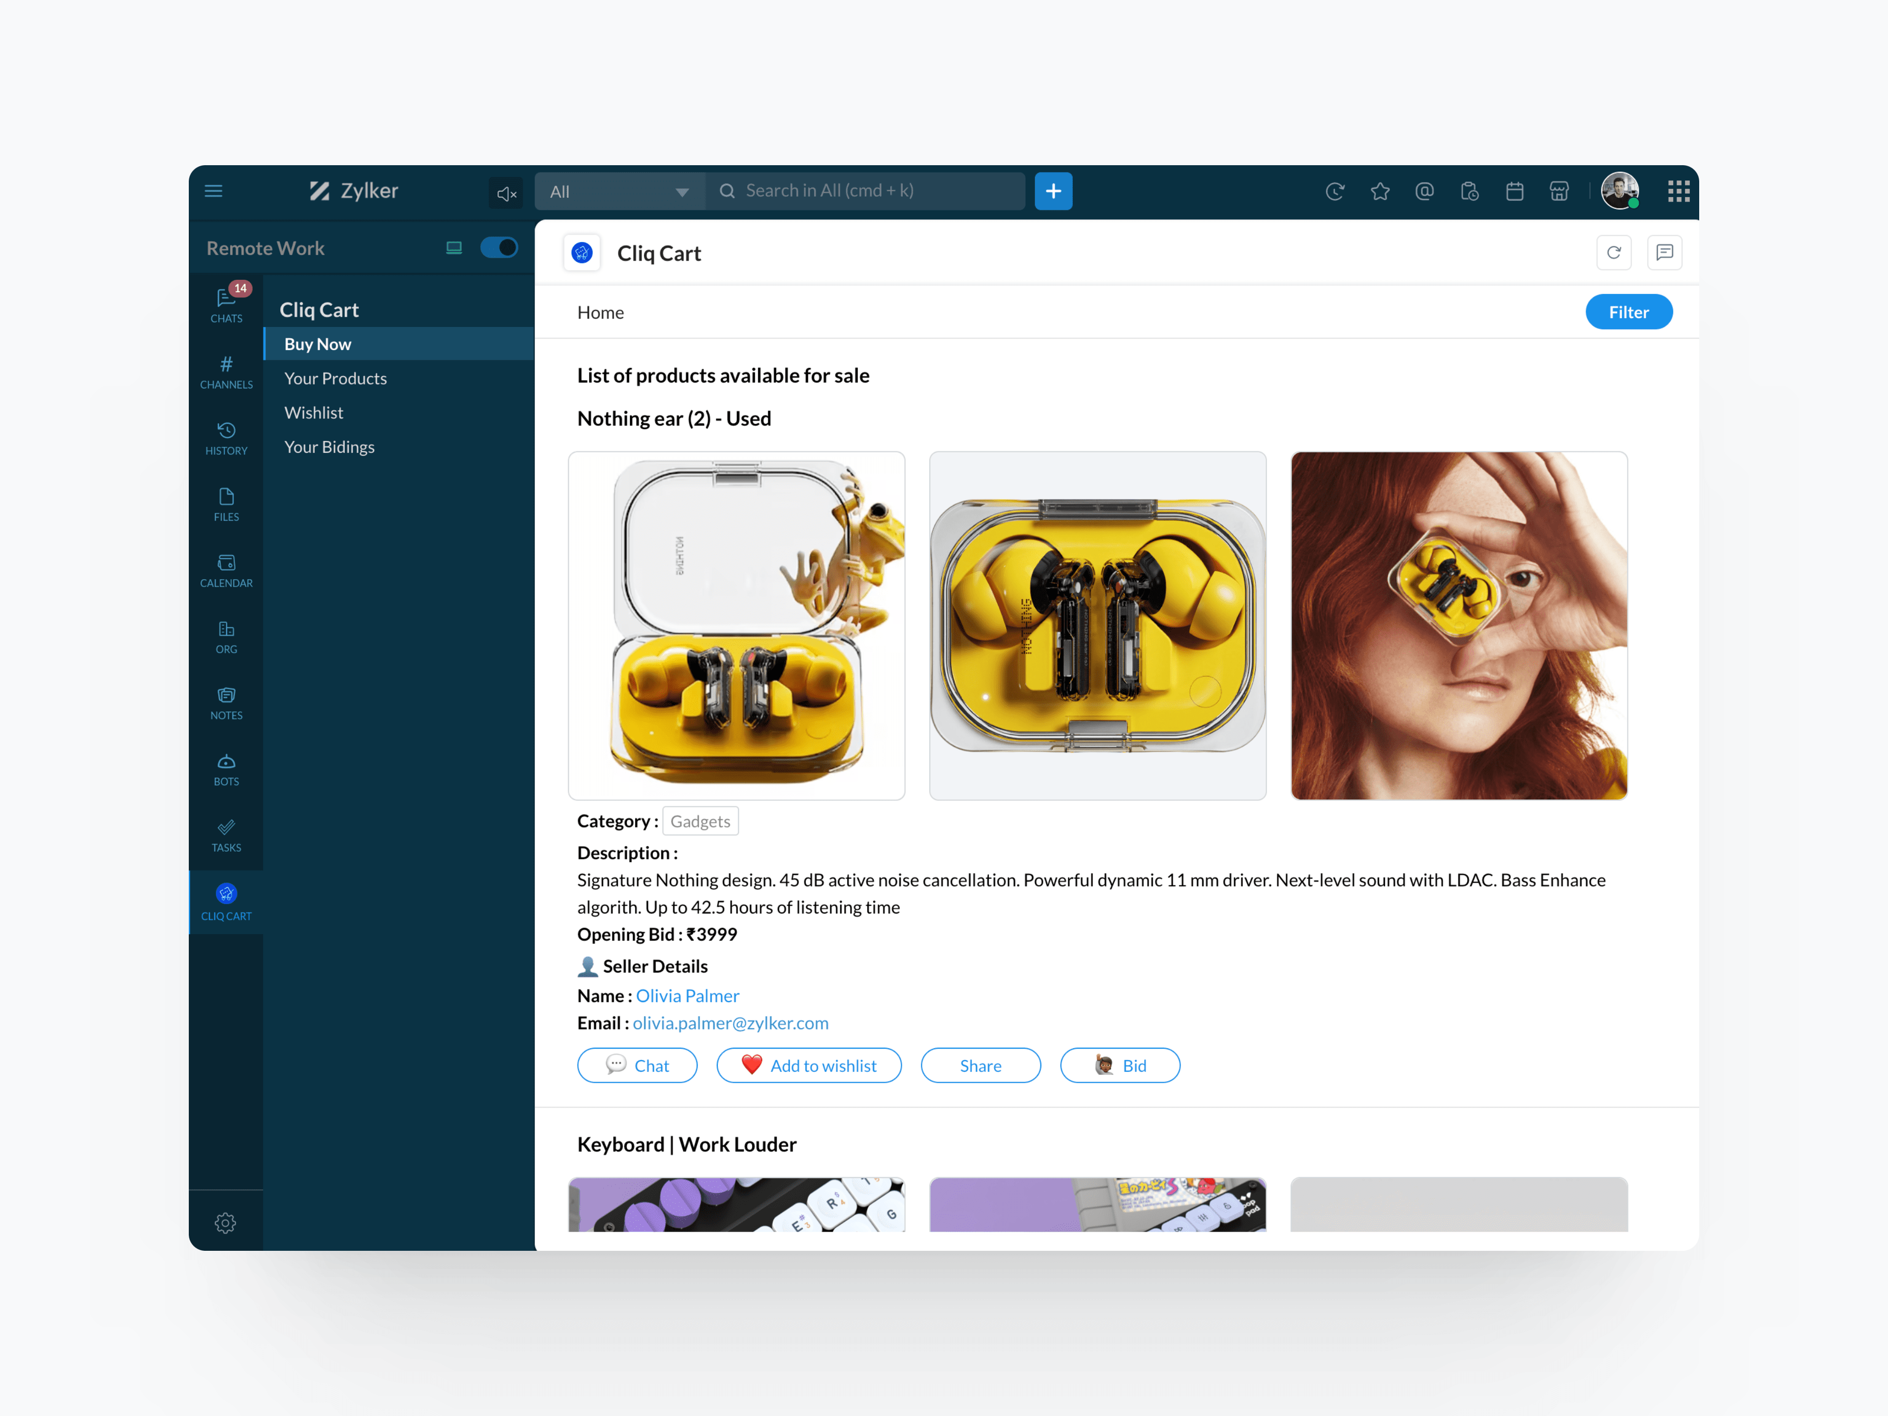Open the Chats sidebar icon
The image size is (1888, 1416).
click(x=226, y=305)
